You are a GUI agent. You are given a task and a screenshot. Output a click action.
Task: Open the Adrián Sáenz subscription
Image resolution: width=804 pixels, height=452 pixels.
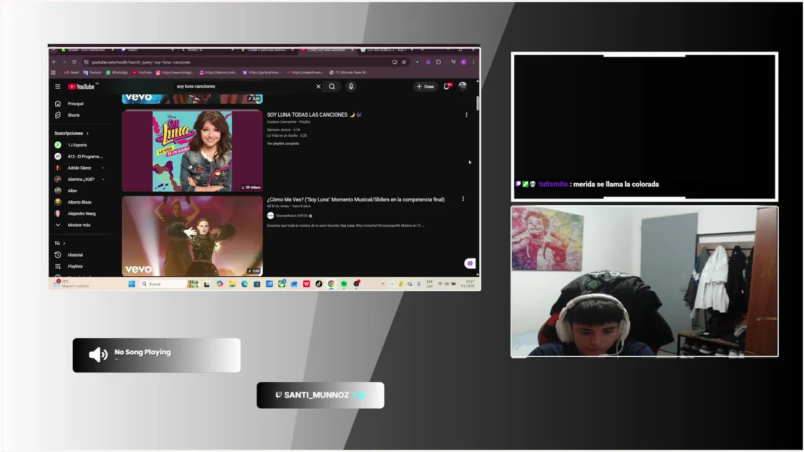pos(79,168)
